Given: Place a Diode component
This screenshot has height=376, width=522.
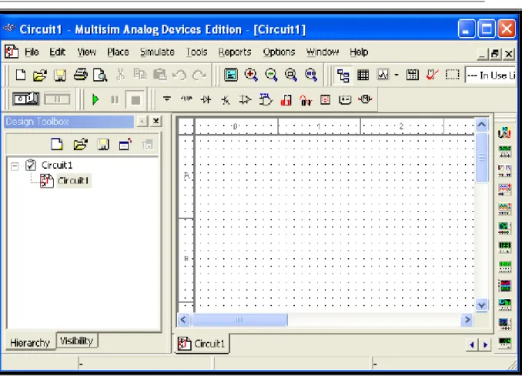Looking at the screenshot, I should coord(206,99).
